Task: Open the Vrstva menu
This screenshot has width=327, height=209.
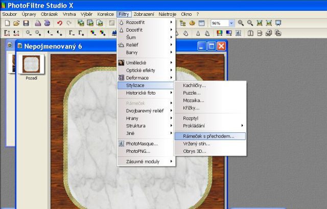Action: 69,14
